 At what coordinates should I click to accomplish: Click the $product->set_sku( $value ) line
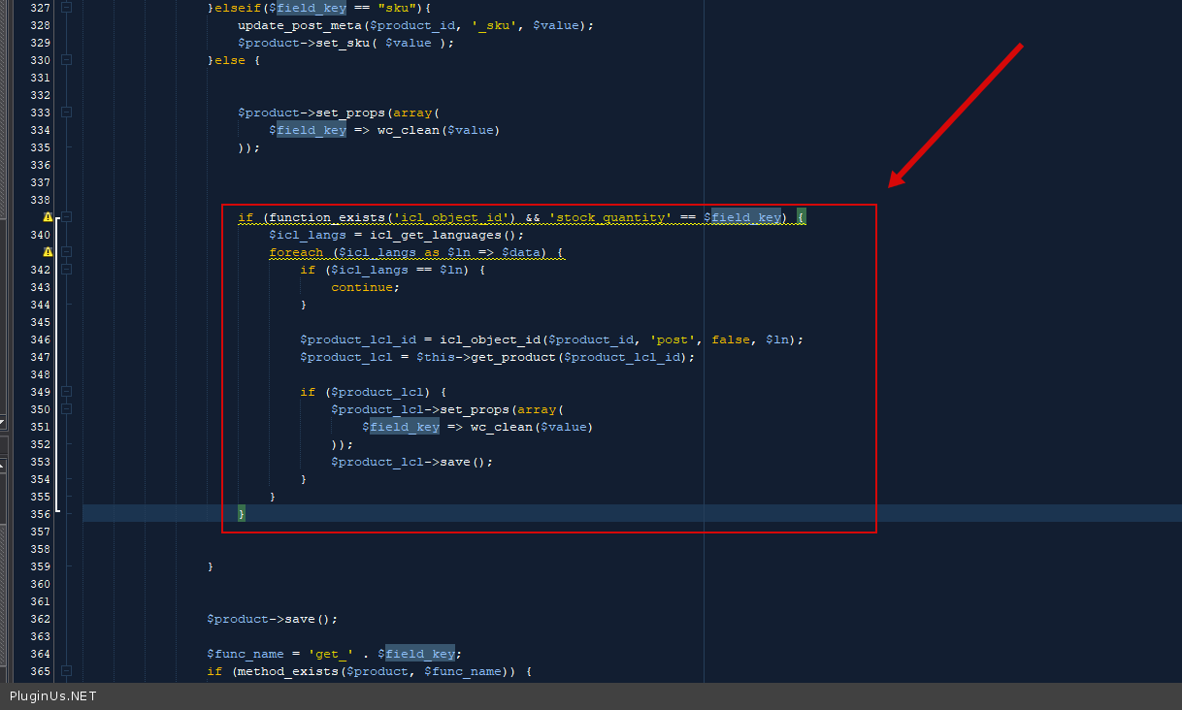[345, 43]
